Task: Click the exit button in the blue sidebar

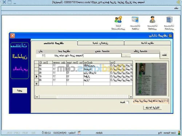Action: tap(20, 90)
